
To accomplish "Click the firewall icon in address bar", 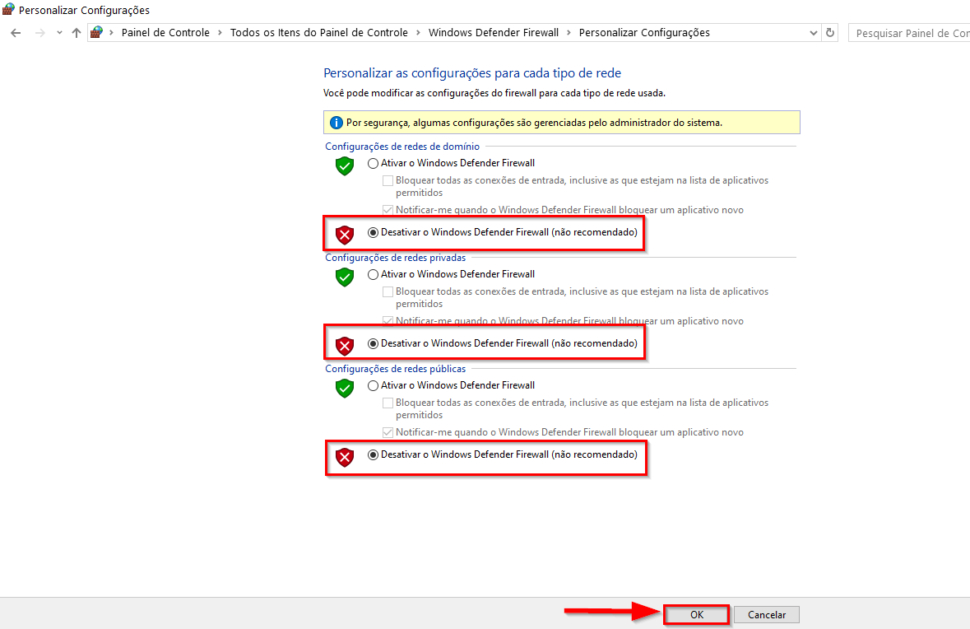I will [x=96, y=32].
